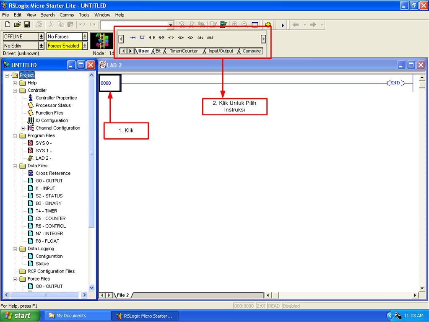Insert Output Unlatch (OTU) coil
This screenshot has width=429, height=322.
(x=190, y=38)
